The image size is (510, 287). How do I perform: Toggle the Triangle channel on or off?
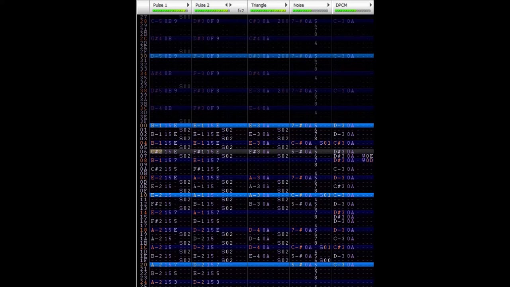[x=259, y=5]
